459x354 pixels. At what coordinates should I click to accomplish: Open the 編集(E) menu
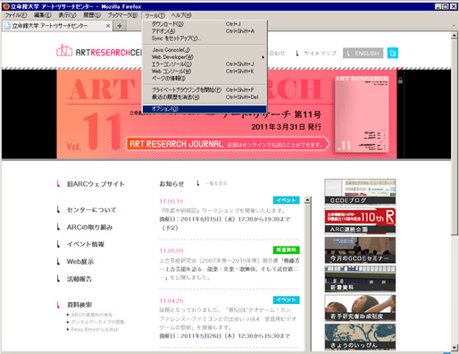click(x=42, y=15)
